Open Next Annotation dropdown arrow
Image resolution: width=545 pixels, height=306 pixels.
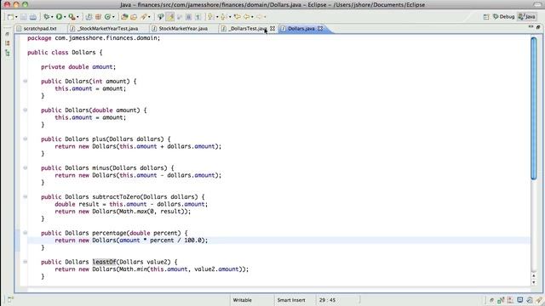217,17
